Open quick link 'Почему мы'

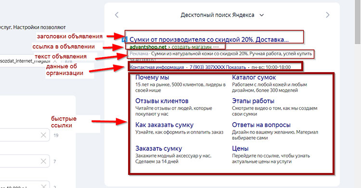point(152,77)
